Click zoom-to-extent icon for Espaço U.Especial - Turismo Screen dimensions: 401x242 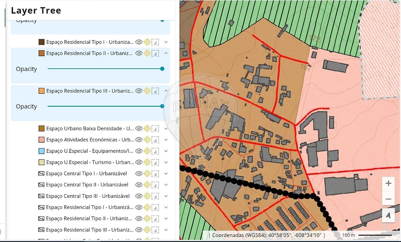155,162
